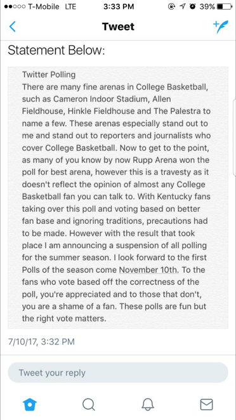Open the Search magnifier tab
This screenshot has width=236, height=420.
89,404
